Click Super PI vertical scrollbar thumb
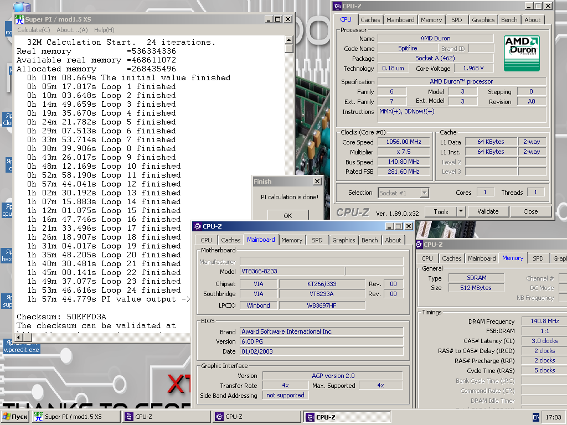This screenshot has width=567, height=425. click(x=288, y=49)
